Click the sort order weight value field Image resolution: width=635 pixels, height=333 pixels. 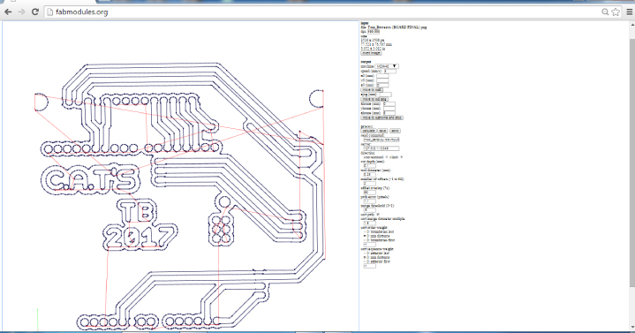[370, 245]
